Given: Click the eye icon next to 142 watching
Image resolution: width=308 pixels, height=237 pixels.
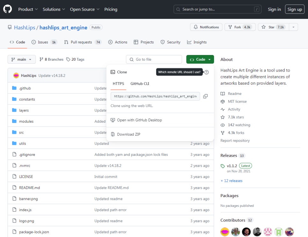Looking at the screenshot, I should (223, 125).
